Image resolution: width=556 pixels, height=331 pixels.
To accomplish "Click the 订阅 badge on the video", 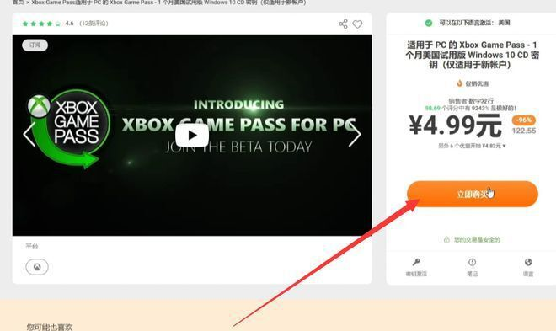I will pyautogui.click(x=35, y=45).
